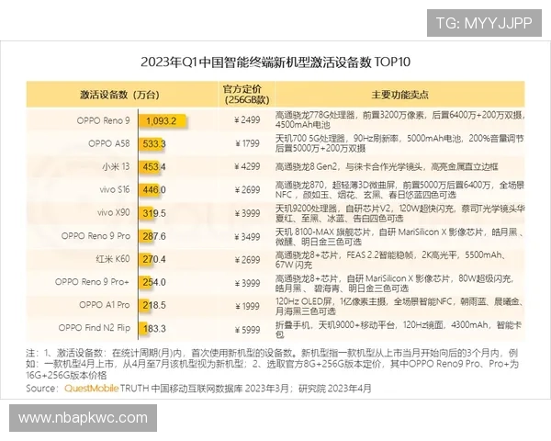The width and height of the screenshot is (551, 441).
Task: Select the "激活设备数 (万台)" column header
Action: tap(119, 95)
